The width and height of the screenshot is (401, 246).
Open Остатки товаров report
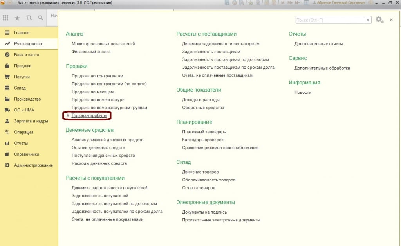(x=199, y=188)
